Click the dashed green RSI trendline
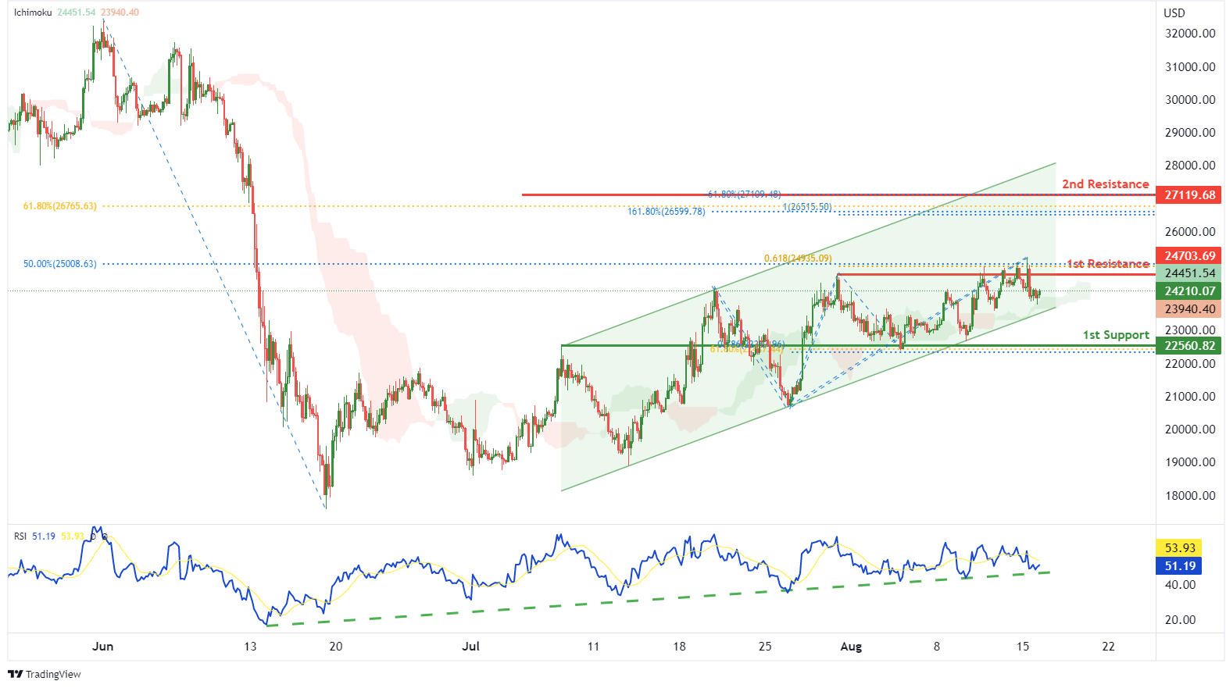Image resolution: width=1226 pixels, height=688 pixels. coord(659,599)
